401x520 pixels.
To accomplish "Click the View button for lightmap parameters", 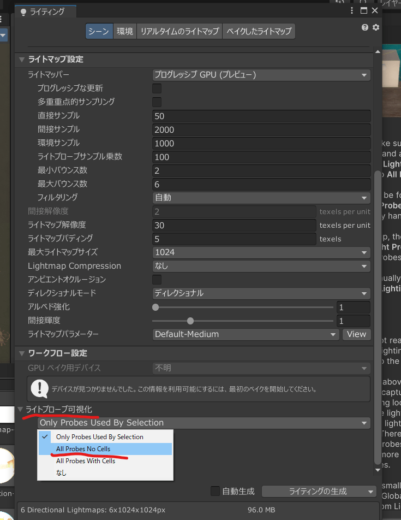I will (x=356, y=334).
